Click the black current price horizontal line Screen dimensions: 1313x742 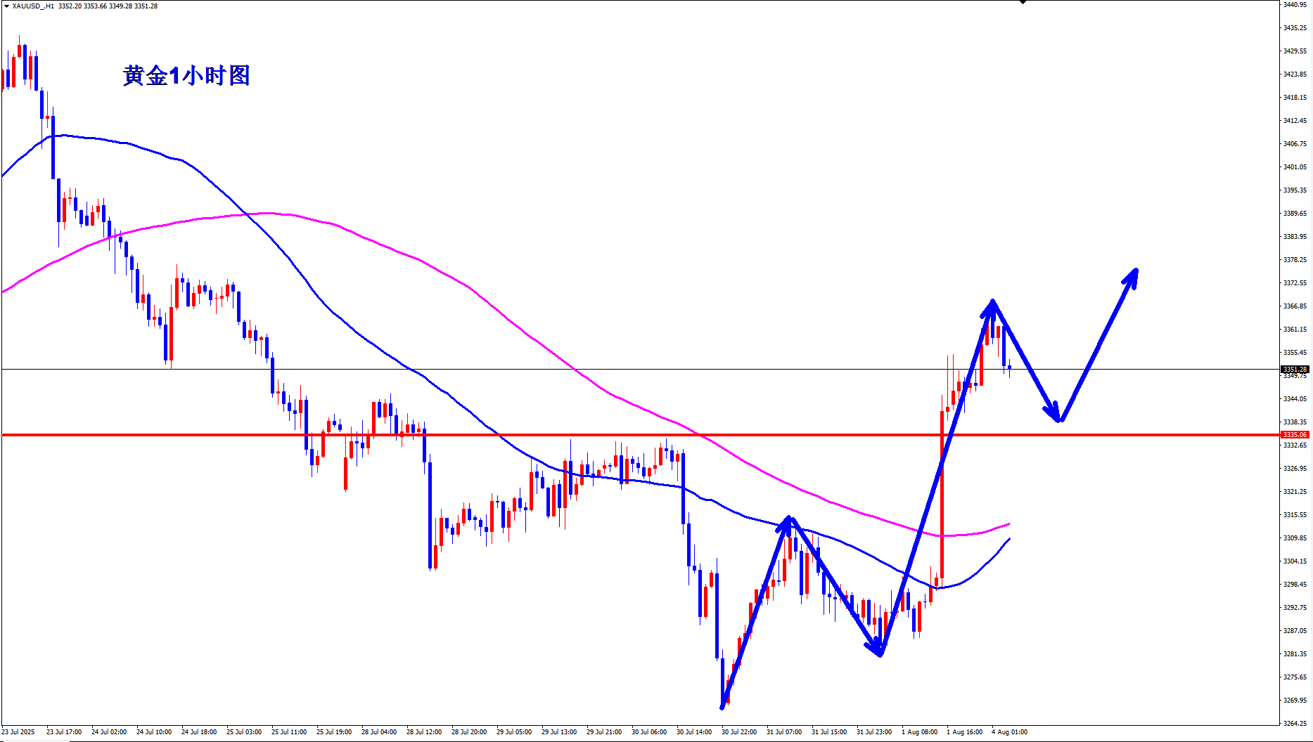pos(639,369)
